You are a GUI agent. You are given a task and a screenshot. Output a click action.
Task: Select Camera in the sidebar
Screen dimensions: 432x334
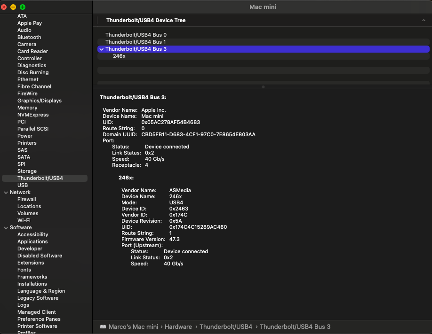[x=27, y=44]
